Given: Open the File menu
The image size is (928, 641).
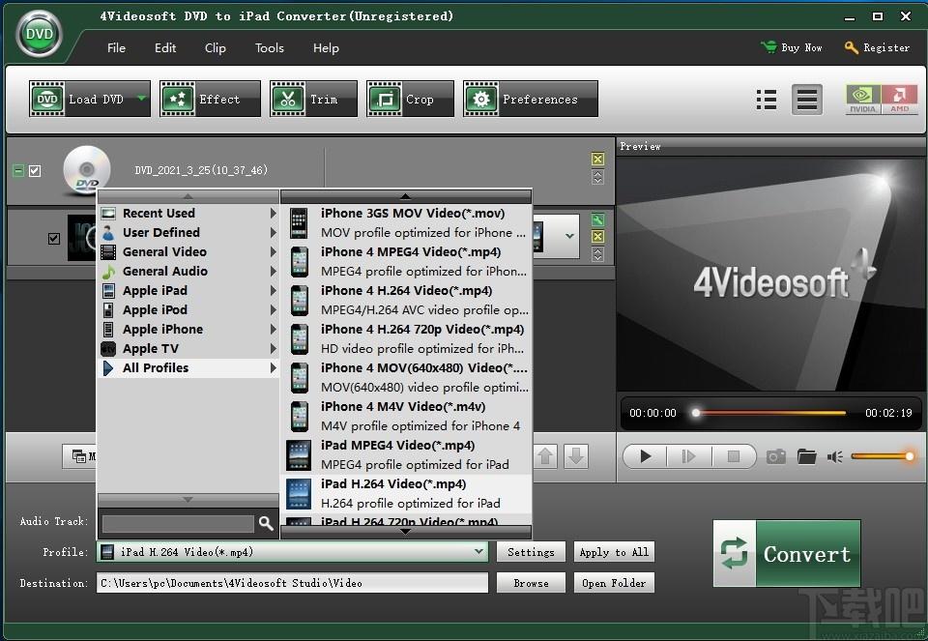Looking at the screenshot, I should pyautogui.click(x=116, y=48).
